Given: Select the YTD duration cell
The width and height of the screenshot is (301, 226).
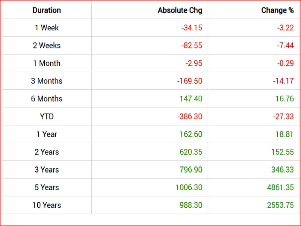Looking at the screenshot, I should click(x=47, y=117).
